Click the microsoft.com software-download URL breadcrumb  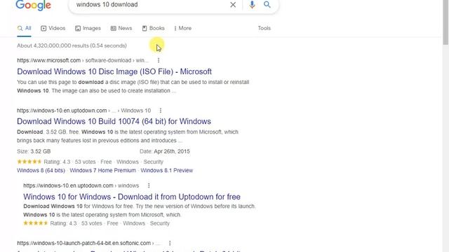(x=83, y=60)
